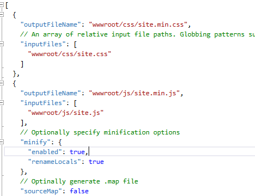The image size is (255, 196).
Task: Click the wwwroot/css/site.css input entry
Action: tap(70, 54)
